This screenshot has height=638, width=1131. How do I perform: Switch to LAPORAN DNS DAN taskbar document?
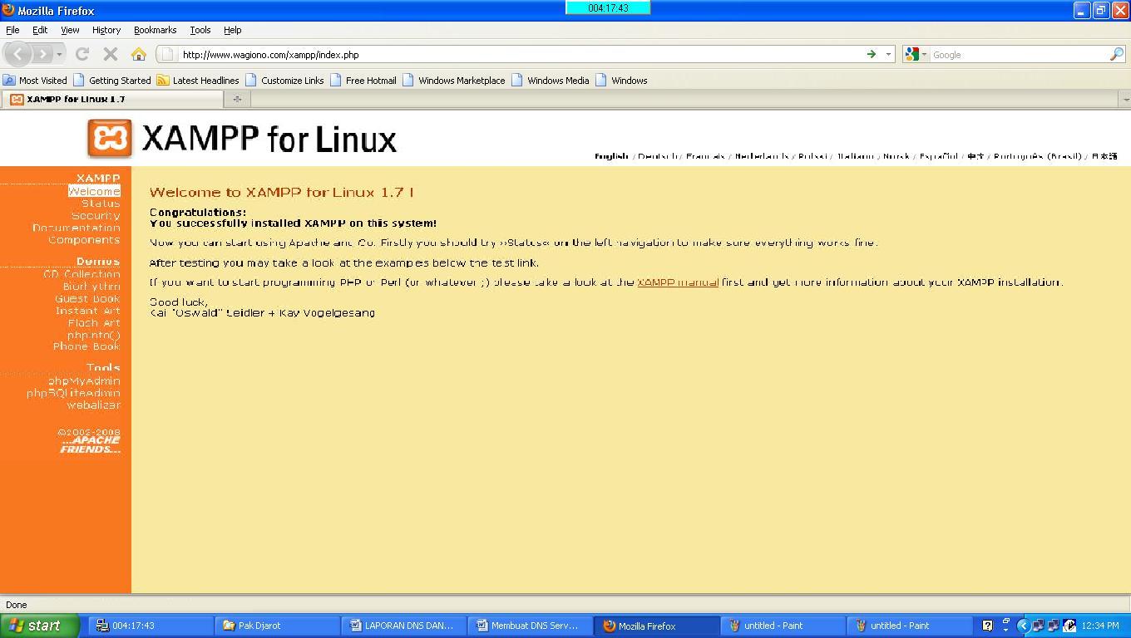coord(403,626)
